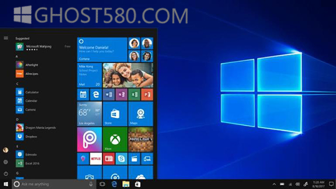Open the Movies & TV clapperboard tile

[134, 159]
